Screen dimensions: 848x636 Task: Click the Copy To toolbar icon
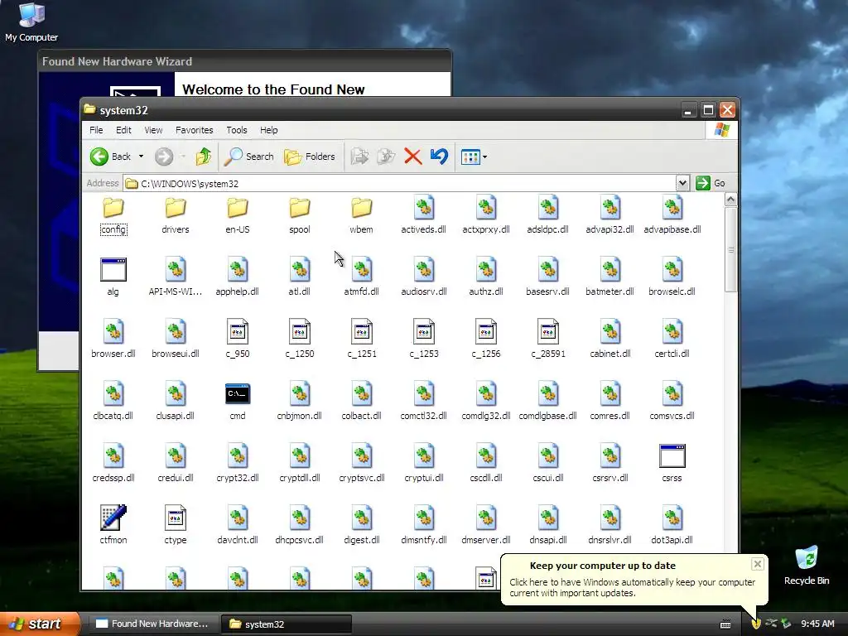(x=386, y=157)
